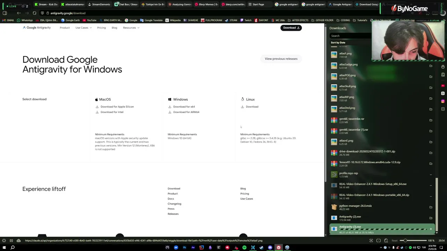
Task: Download Windows x64 installer
Action: tap(182, 107)
